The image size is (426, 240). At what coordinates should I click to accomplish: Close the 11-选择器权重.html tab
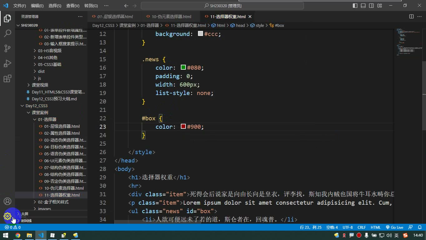tap(250, 17)
